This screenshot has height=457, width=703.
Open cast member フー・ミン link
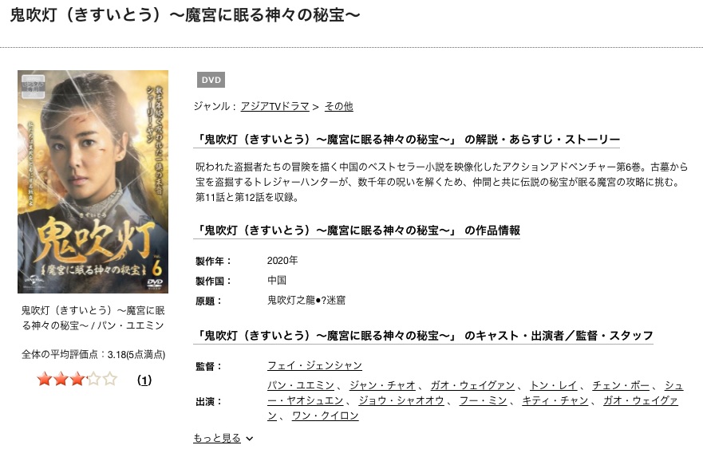tap(483, 400)
